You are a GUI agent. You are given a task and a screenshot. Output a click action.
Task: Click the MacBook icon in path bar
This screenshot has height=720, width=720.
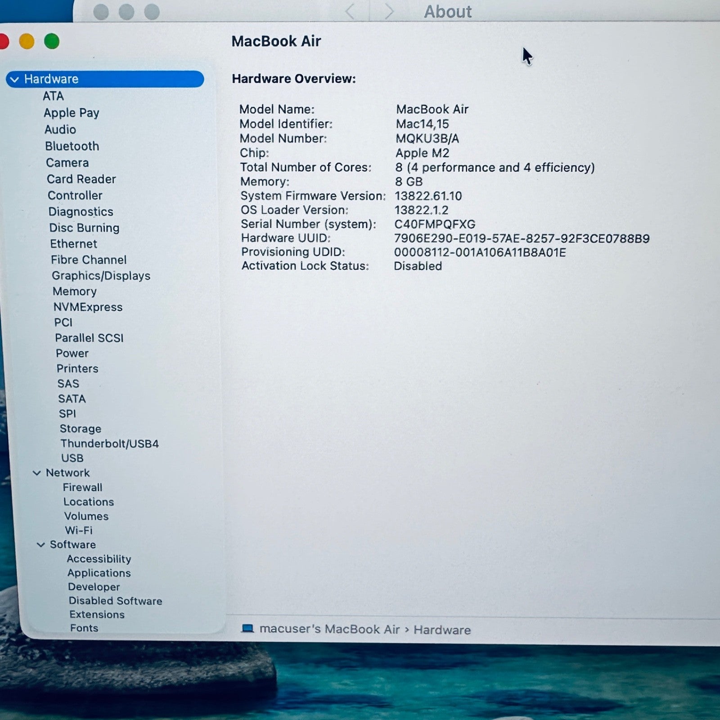click(x=247, y=628)
